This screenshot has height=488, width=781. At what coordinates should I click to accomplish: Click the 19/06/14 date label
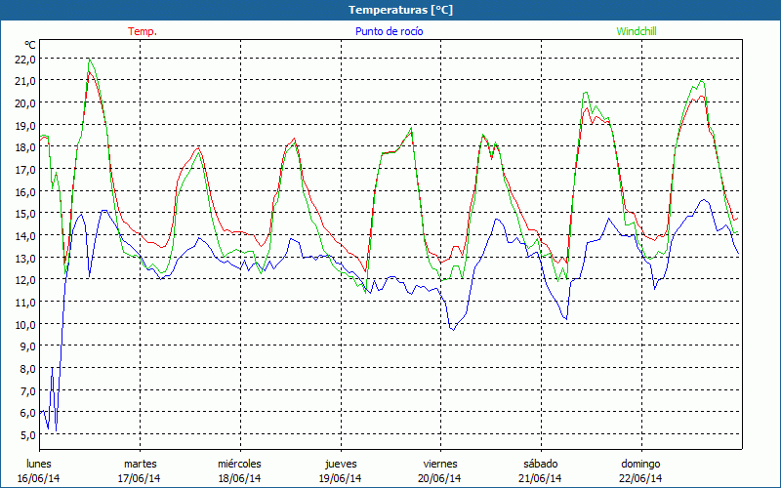point(340,478)
